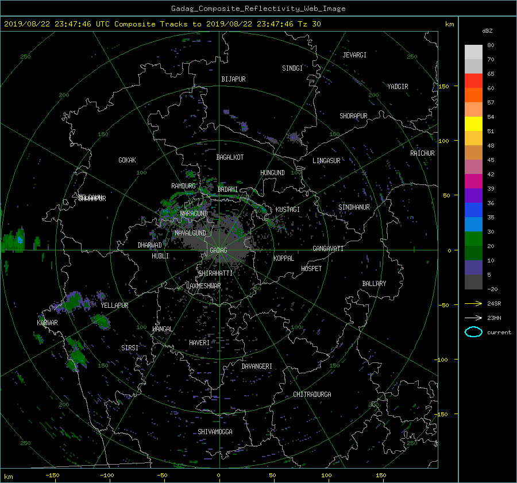Click the CHITRADURGA city label
The height and width of the screenshot is (483, 517).
click(312, 395)
